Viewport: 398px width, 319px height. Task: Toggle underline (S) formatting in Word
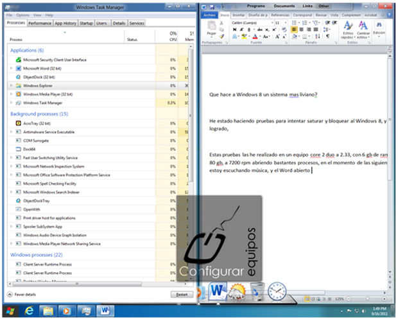tap(249, 30)
